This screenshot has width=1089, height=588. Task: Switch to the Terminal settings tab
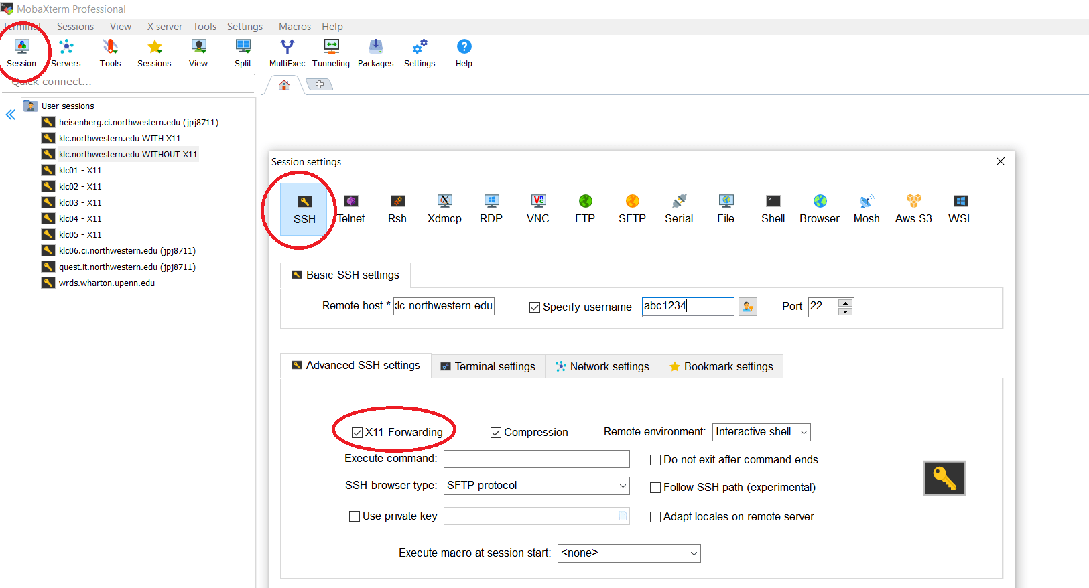point(488,366)
